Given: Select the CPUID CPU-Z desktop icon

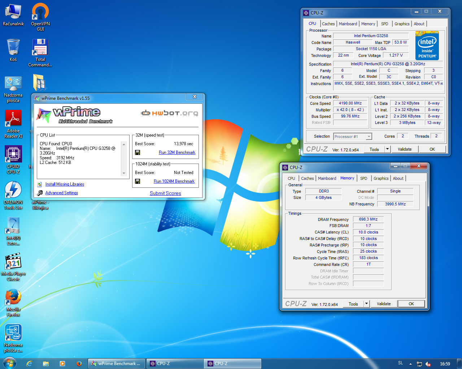Looking at the screenshot, I should (13, 160).
